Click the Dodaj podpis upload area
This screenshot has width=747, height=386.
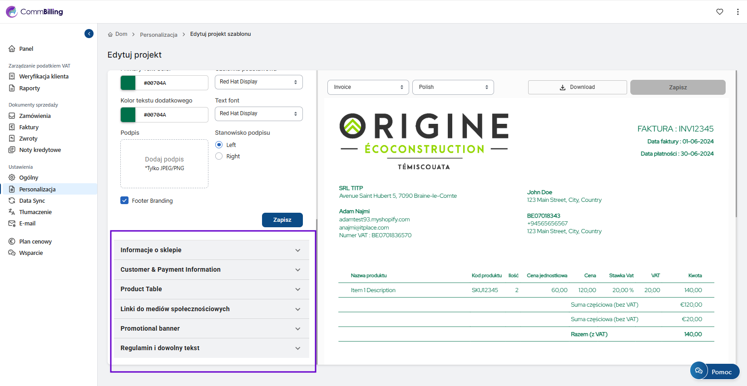pos(164,164)
